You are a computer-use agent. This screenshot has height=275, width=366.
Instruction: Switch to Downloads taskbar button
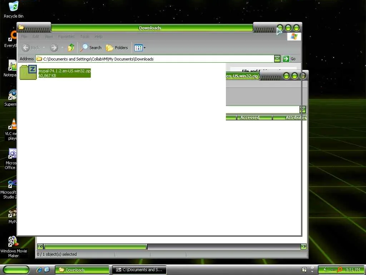82,270
